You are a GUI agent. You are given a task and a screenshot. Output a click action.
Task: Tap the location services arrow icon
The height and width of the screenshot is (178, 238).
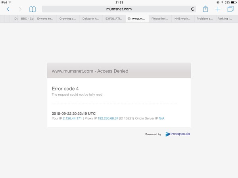tap(222, 2)
